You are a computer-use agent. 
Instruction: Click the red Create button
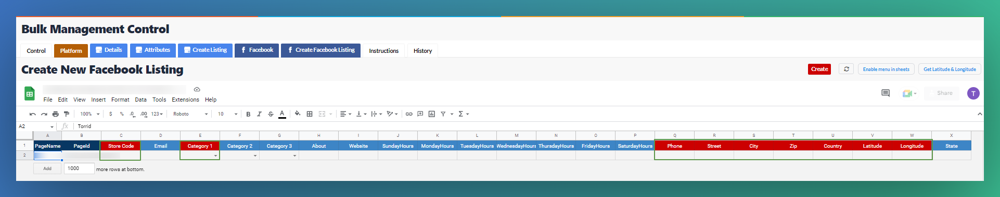point(819,69)
